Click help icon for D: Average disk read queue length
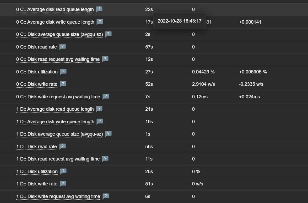 [x=99, y=109]
